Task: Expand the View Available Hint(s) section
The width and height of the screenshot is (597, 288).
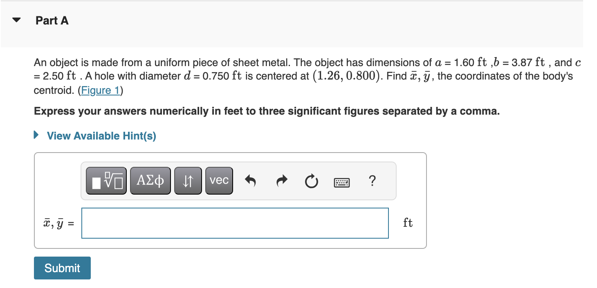Action: coord(101,136)
